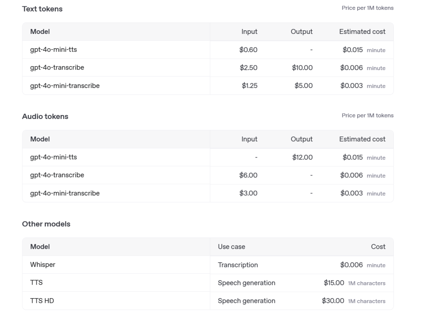
Task: Select gpt-4o-mini-transcribe in Audio tokens table
Action: [65, 193]
